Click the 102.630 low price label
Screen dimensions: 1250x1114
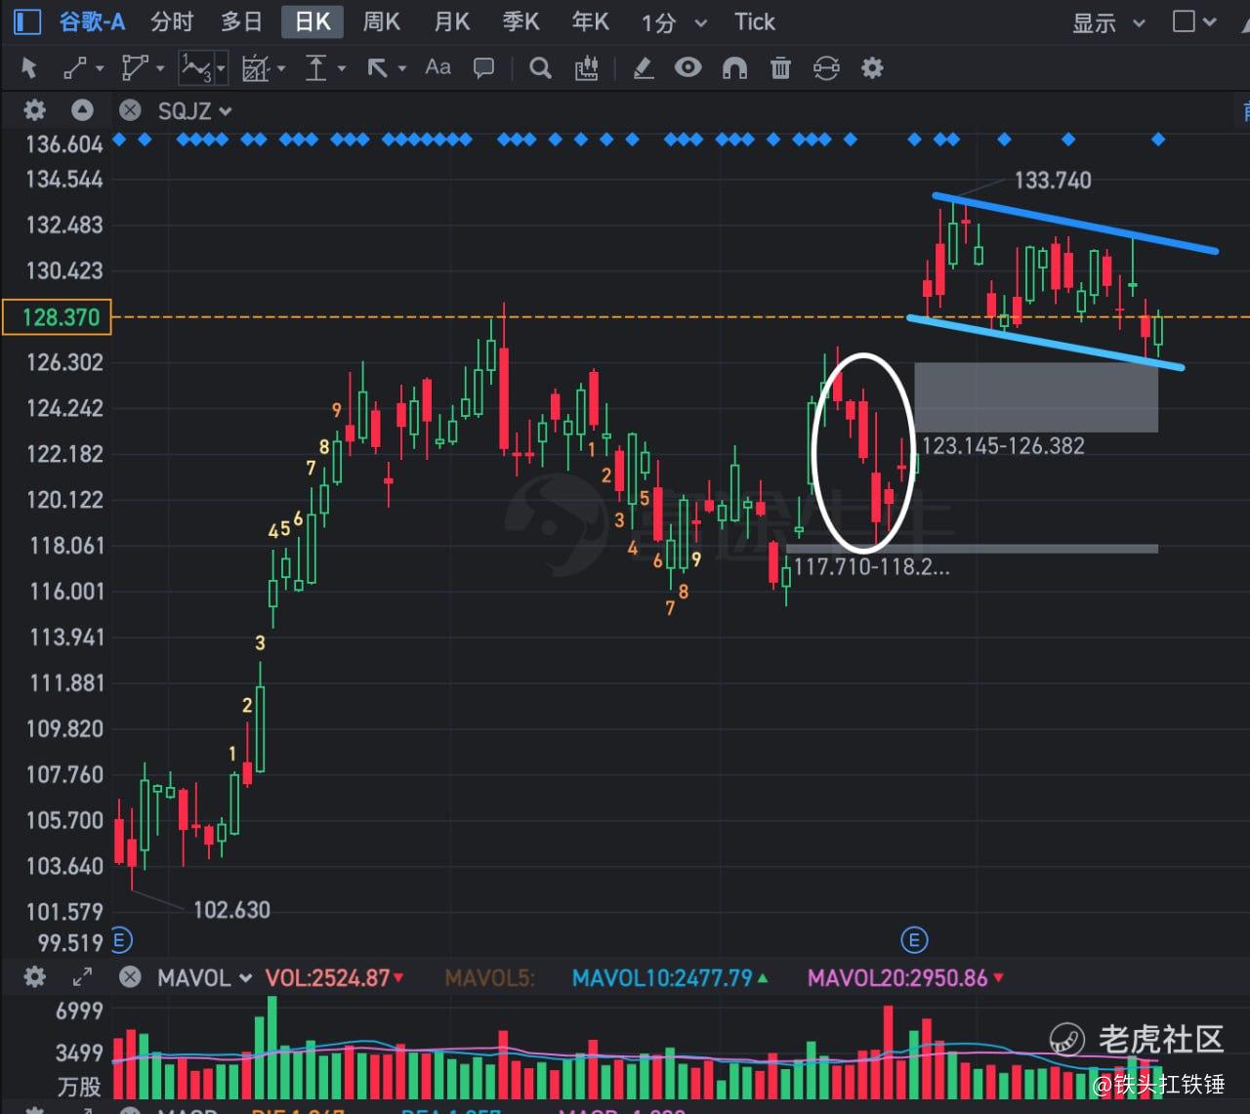coord(231,910)
